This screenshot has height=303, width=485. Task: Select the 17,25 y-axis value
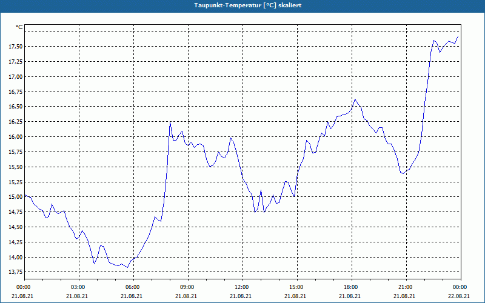(16, 62)
